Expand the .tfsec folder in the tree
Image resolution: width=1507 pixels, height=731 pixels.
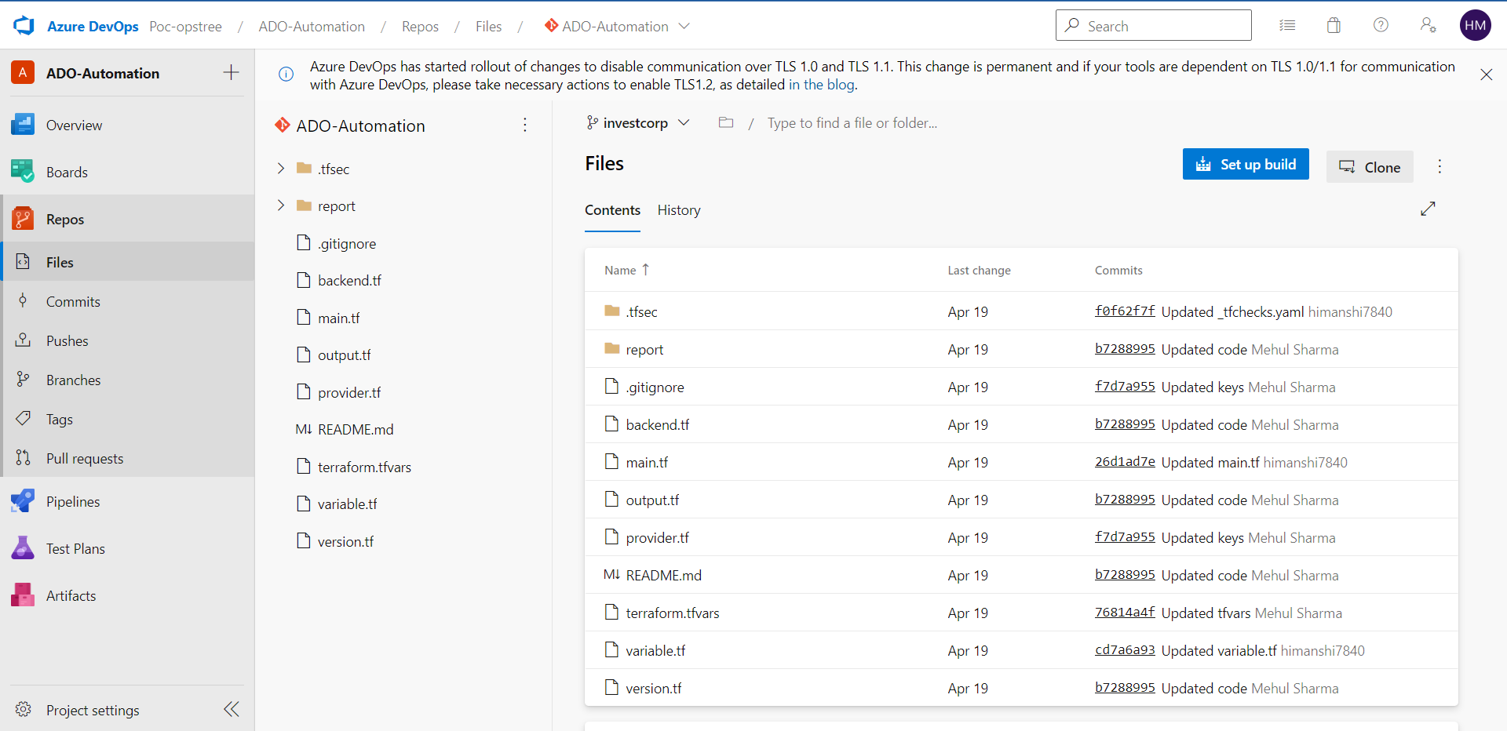[x=281, y=168]
